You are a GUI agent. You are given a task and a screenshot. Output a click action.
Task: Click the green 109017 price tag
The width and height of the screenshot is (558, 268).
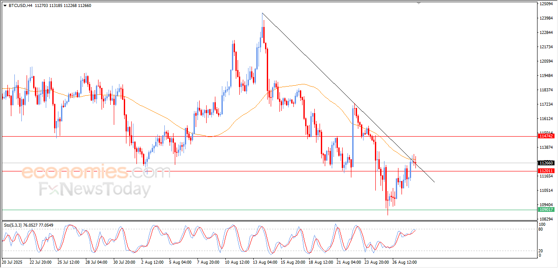click(546, 210)
